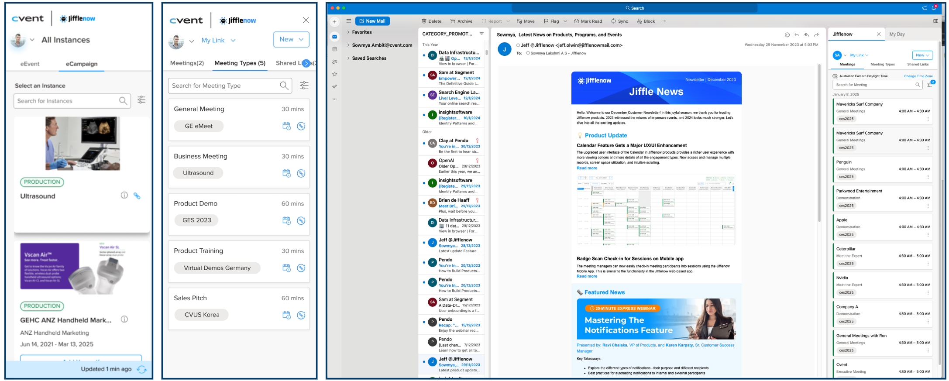949x381 pixels.
Task: Click the link icon on Business Meeting card
Action: (x=301, y=173)
